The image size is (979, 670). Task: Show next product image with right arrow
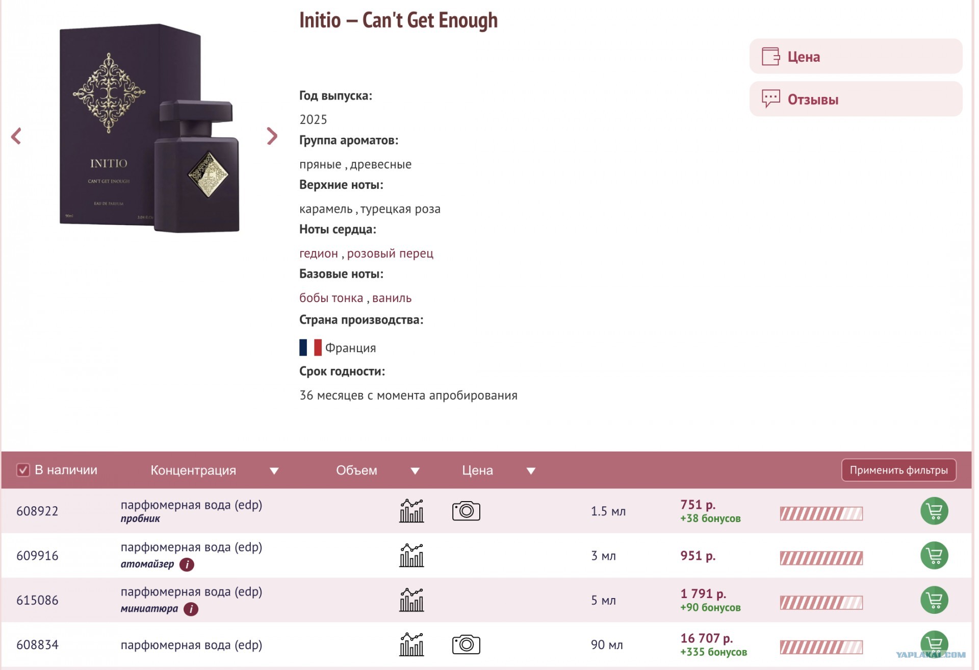point(272,136)
